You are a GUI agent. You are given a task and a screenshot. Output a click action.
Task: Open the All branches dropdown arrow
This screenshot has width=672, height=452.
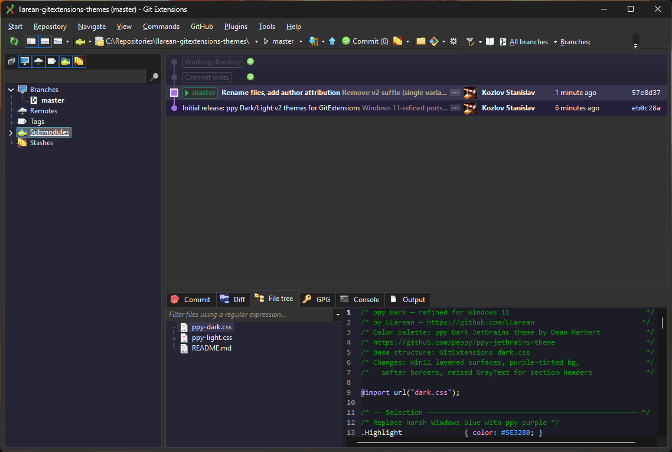555,41
